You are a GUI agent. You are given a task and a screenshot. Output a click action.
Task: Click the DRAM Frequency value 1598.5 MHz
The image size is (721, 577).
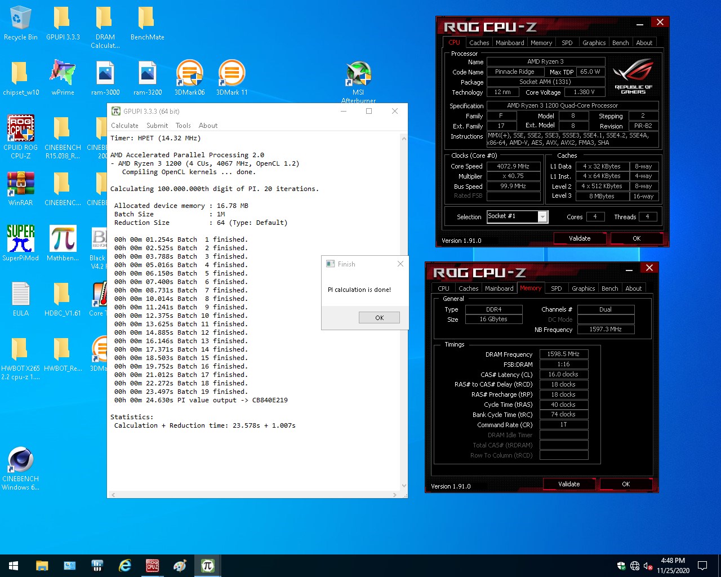click(564, 354)
